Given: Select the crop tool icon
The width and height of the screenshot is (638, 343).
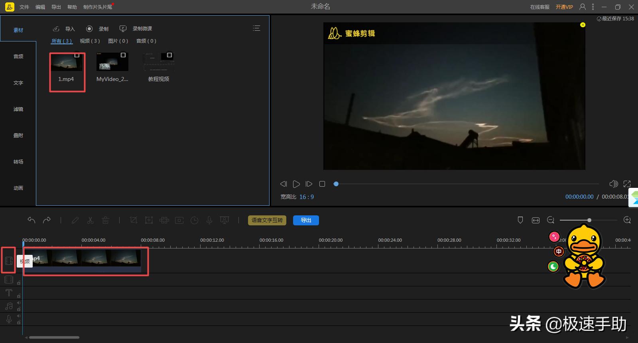Looking at the screenshot, I should (134, 220).
